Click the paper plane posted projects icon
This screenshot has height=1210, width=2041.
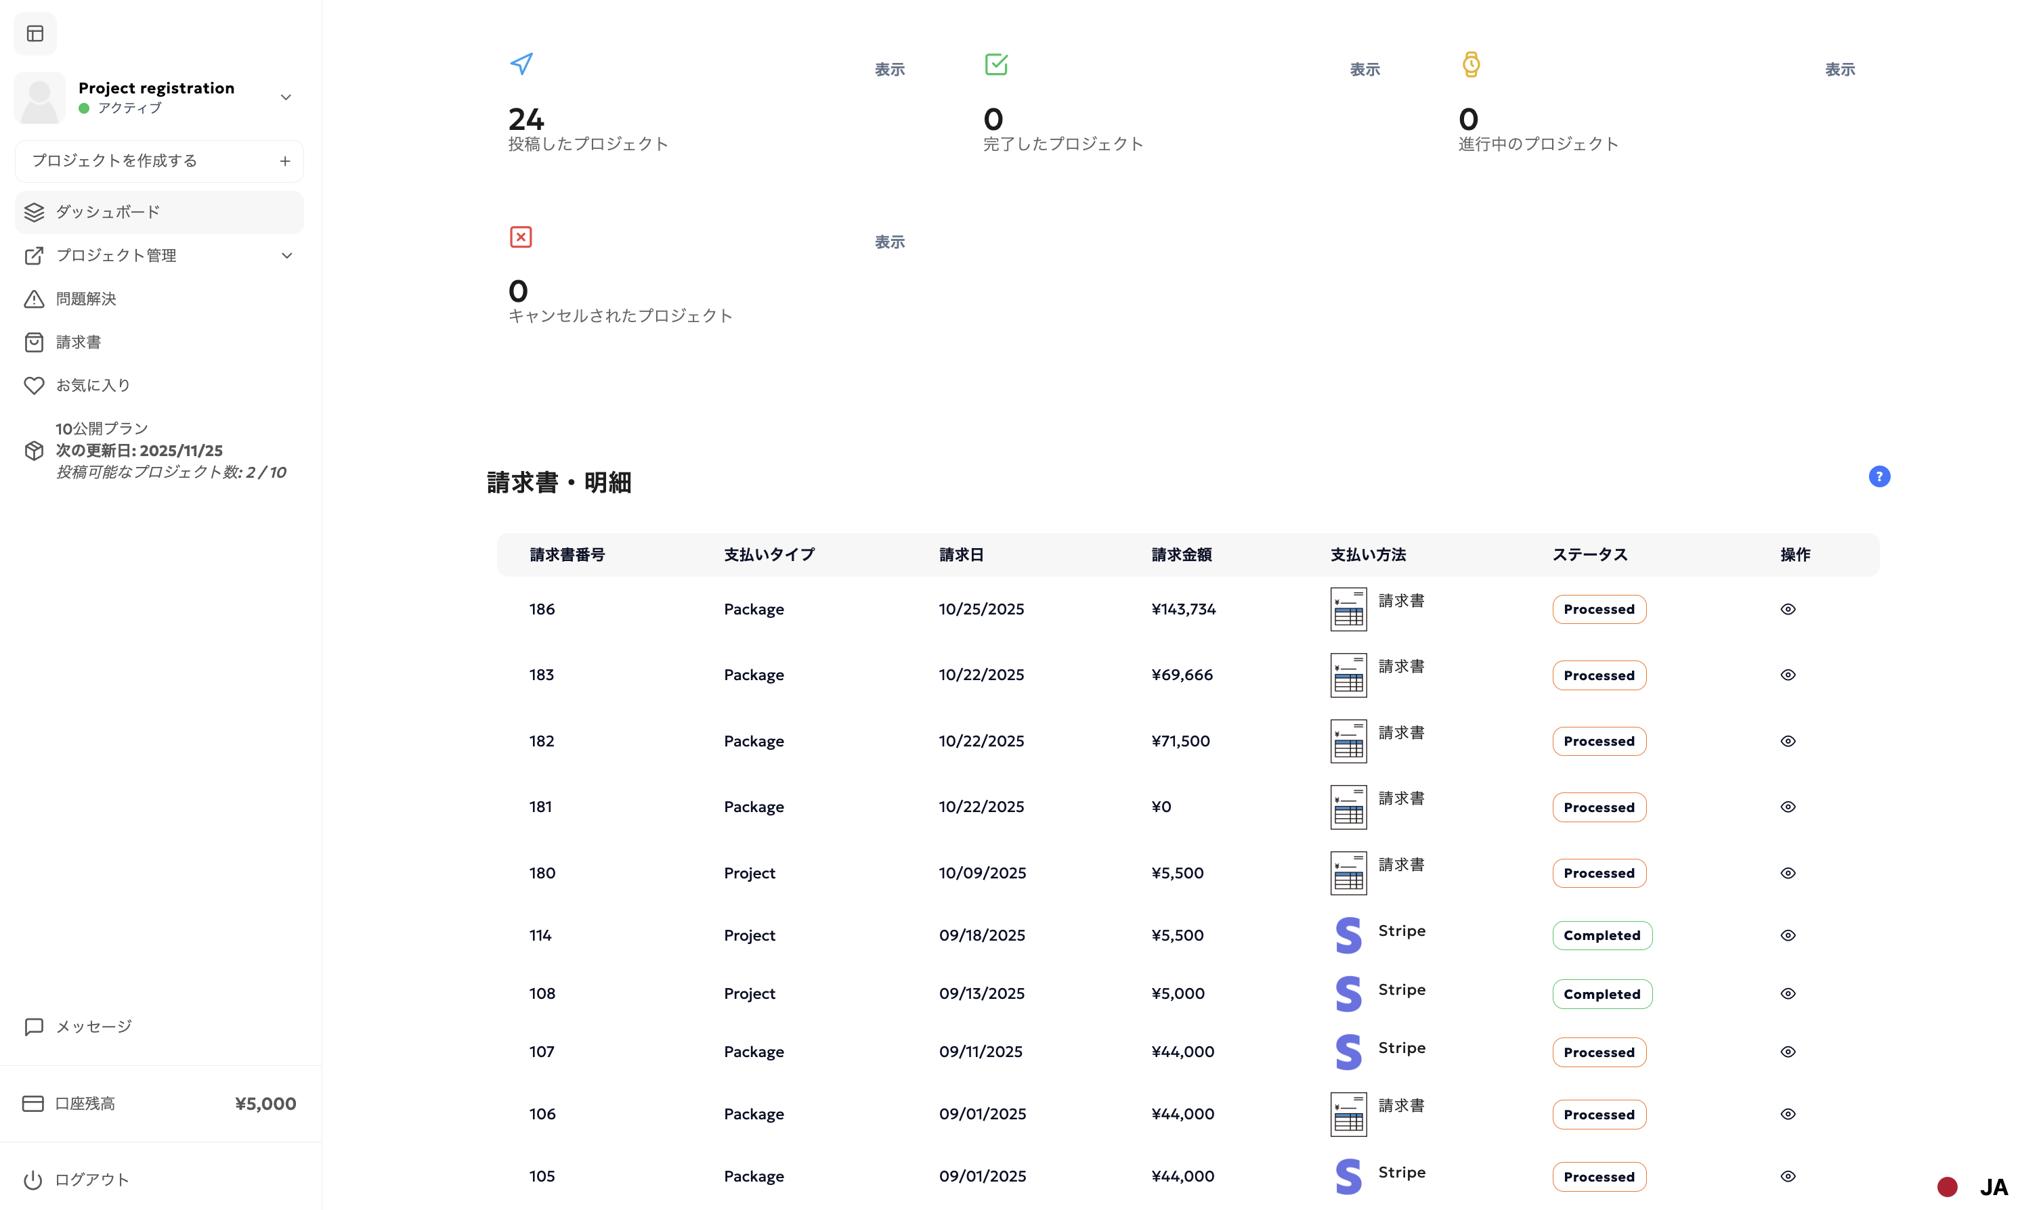pyautogui.click(x=521, y=64)
